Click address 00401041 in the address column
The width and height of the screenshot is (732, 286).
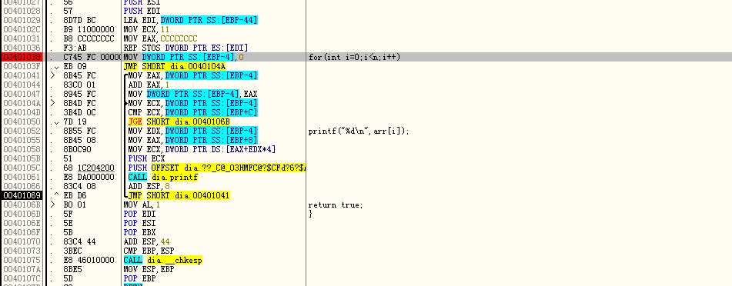coord(22,75)
